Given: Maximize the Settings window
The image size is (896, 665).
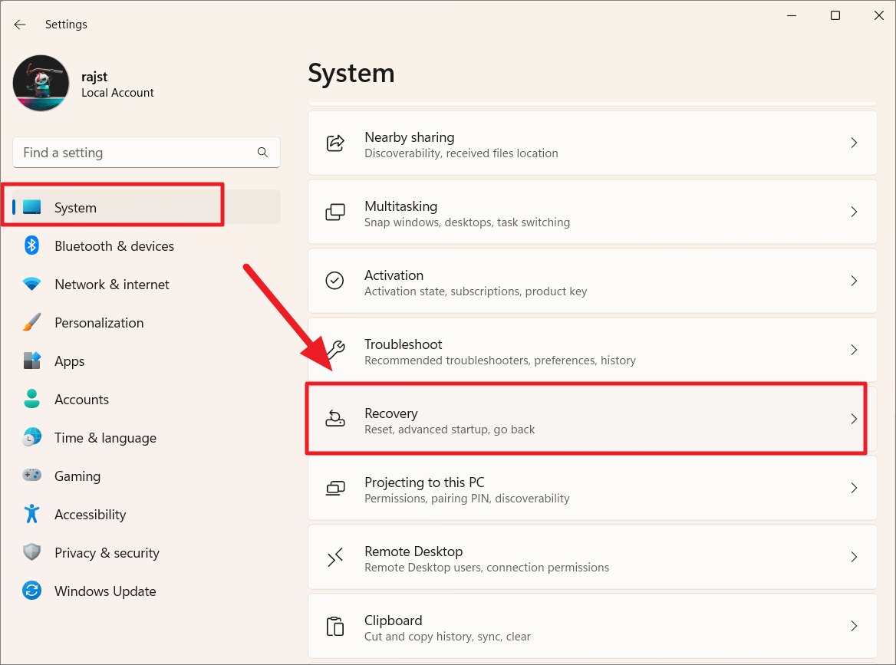Looking at the screenshot, I should (x=835, y=15).
